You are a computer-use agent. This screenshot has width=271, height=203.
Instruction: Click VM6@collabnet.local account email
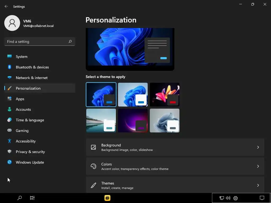click(38, 26)
